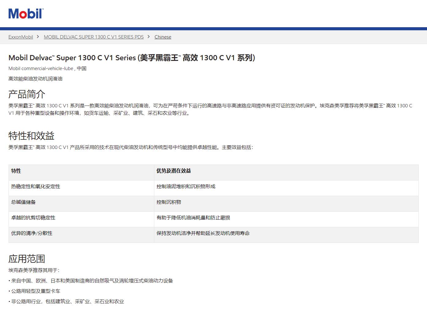Click the '保持发动机洁净并帮助延长发动机使用寿命' table cell
The image size is (427, 312).
click(x=286, y=235)
